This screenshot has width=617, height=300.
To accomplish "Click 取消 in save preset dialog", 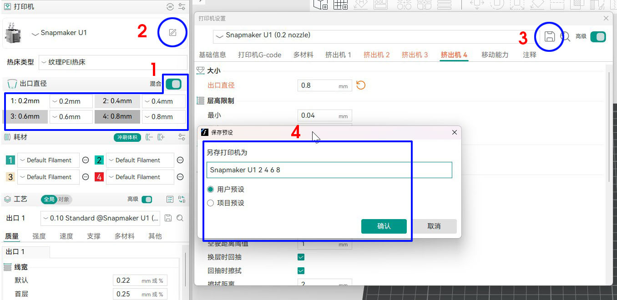I will pos(434,226).
